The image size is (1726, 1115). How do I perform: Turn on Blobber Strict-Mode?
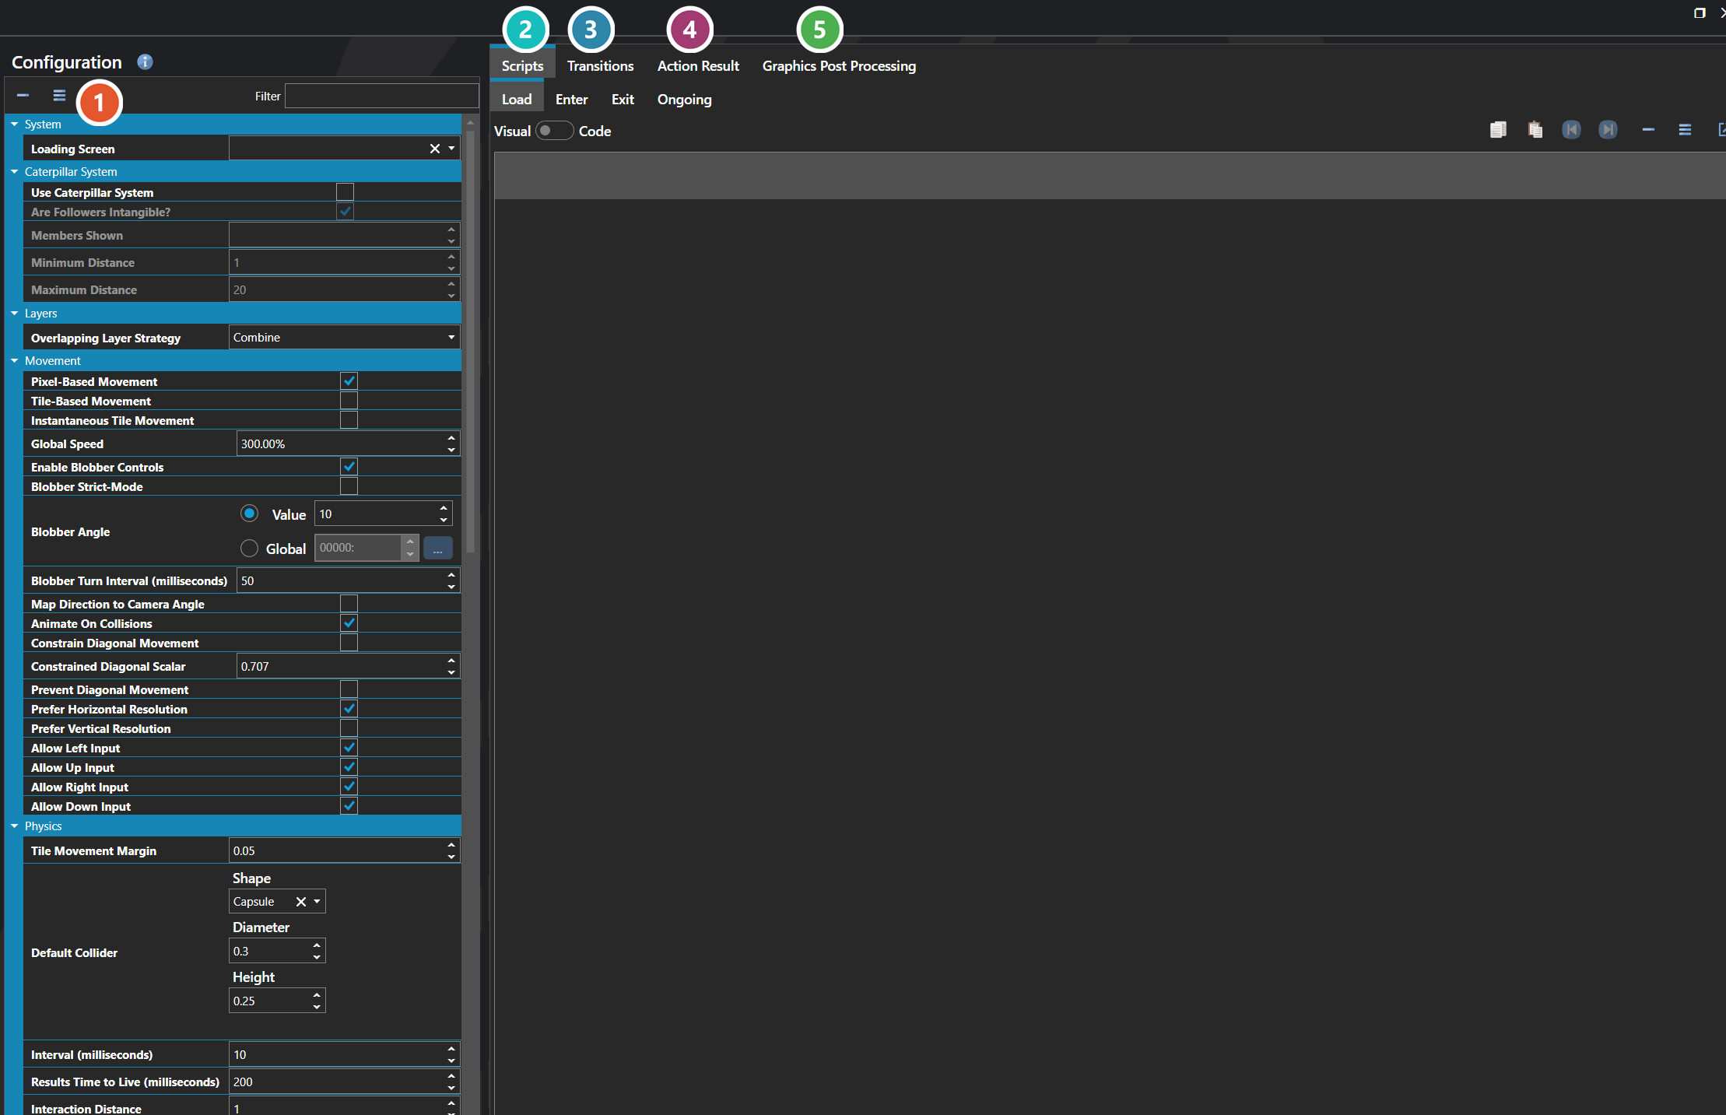pyautogui.click(x=349, y=486)
